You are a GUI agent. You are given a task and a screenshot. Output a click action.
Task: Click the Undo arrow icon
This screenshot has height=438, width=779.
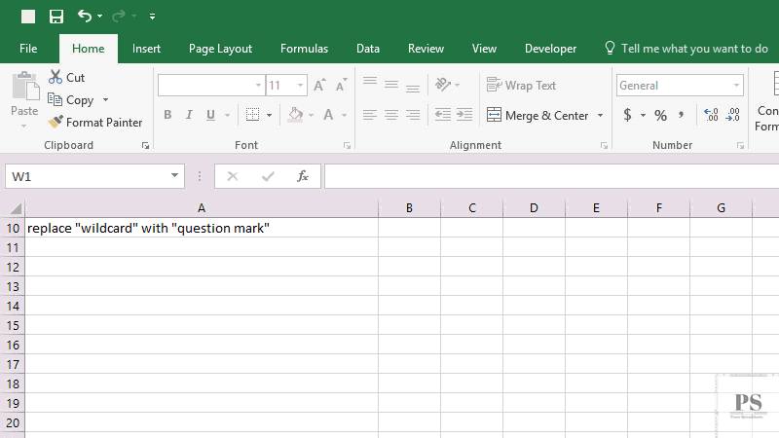tap(85, 17)
